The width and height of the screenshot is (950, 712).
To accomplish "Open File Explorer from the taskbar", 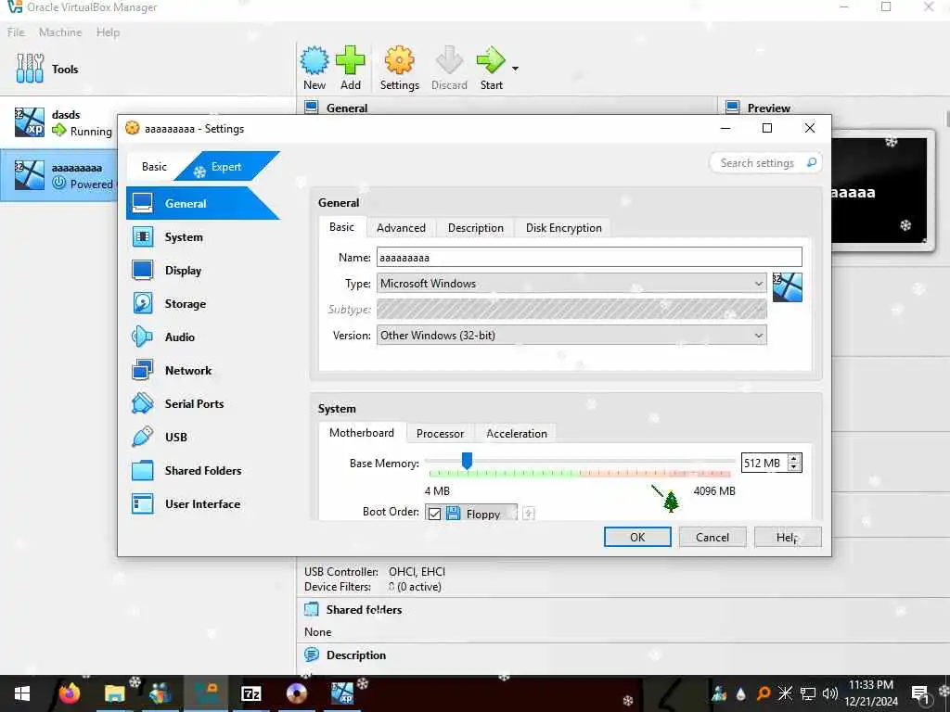I will coord(114,693).
